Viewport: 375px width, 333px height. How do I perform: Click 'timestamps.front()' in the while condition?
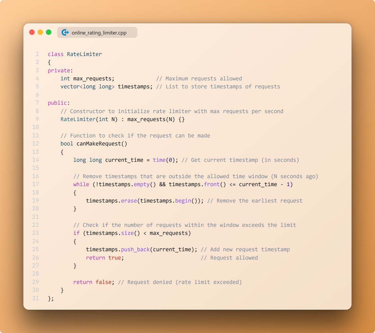pyautogui.click(x=197, y=184)
